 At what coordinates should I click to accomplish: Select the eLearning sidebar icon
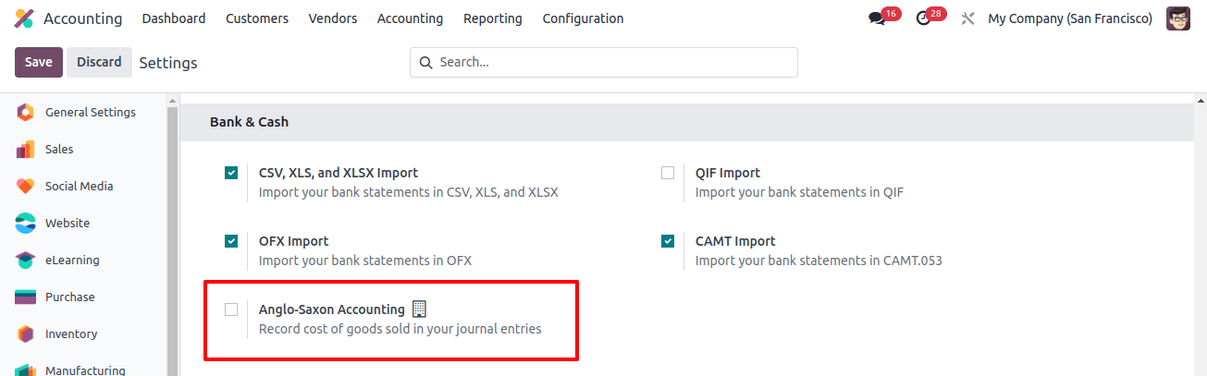click(x=26, y=261)
